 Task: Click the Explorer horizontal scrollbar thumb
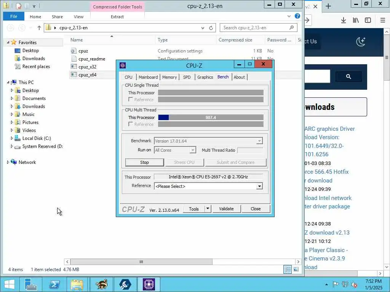(141, 262)
